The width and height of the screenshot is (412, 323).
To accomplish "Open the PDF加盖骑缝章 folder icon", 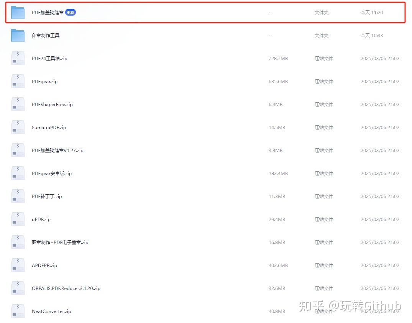I will [x=18, y=12].
